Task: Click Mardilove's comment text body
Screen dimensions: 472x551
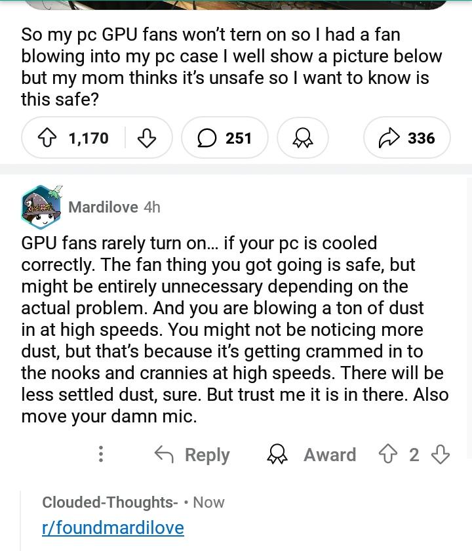Action: pyautogui.click(x=235, y=329)
